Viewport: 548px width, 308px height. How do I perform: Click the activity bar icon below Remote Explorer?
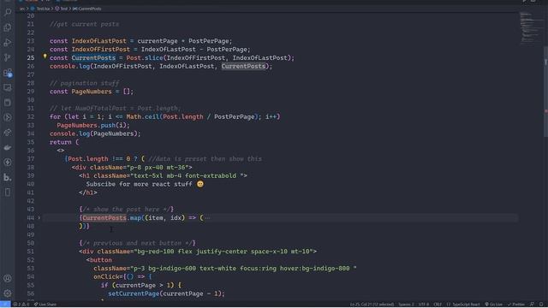(8, 103)
